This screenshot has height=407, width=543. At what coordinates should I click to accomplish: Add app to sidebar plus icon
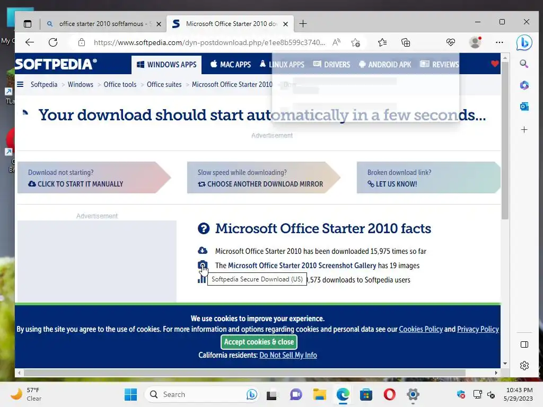(x=524, y=130)
